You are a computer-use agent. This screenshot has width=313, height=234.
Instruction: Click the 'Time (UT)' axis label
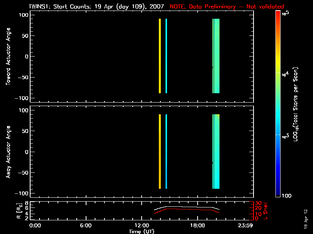(x=141, y=231)
